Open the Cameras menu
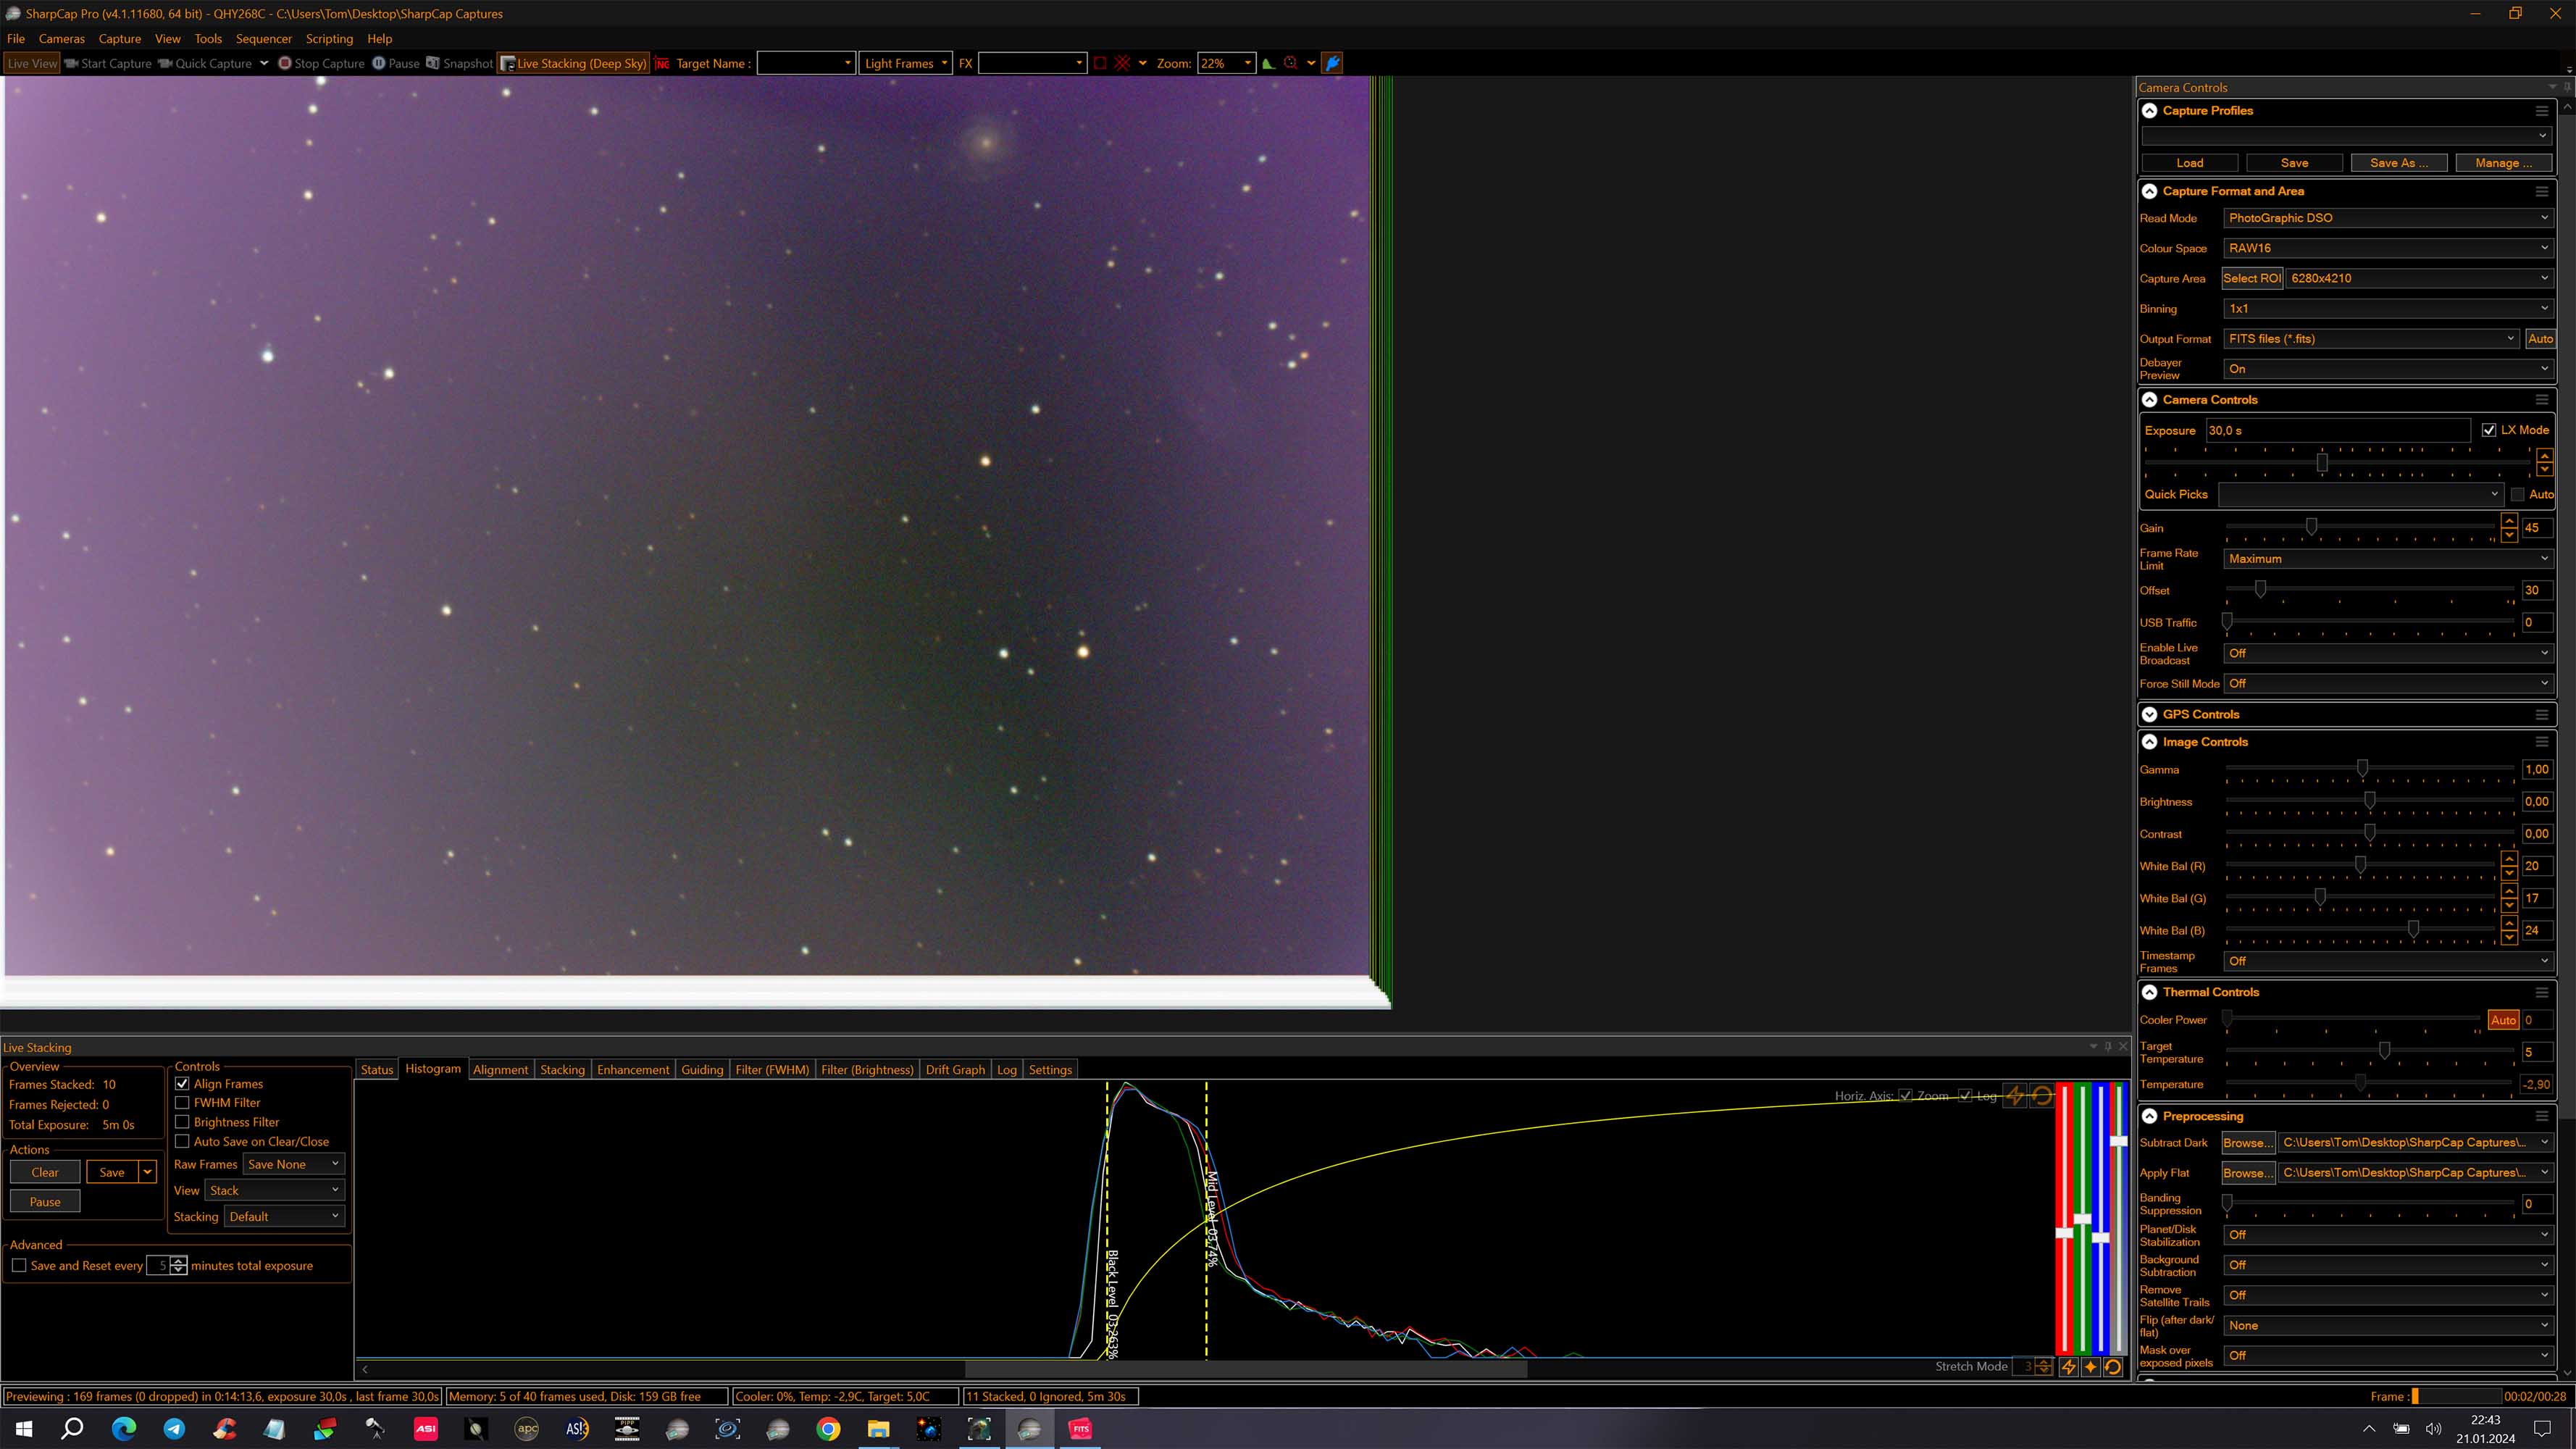The width and height of the screenshot is (2576, 1449). 62,39
